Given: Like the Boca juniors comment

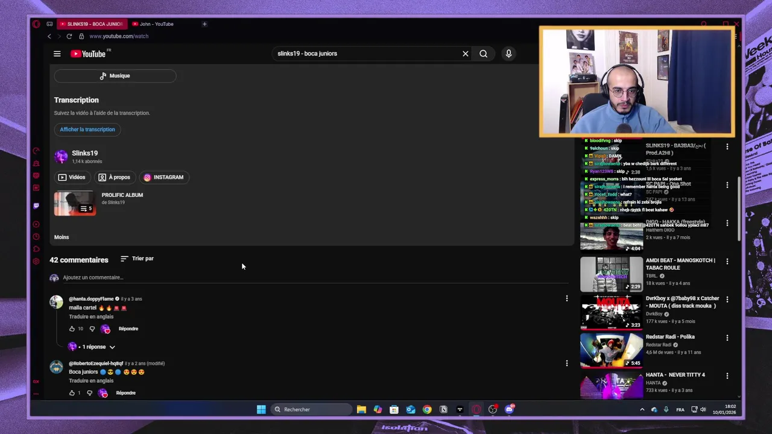Looking at the screenshot, I should coord(72,393).
